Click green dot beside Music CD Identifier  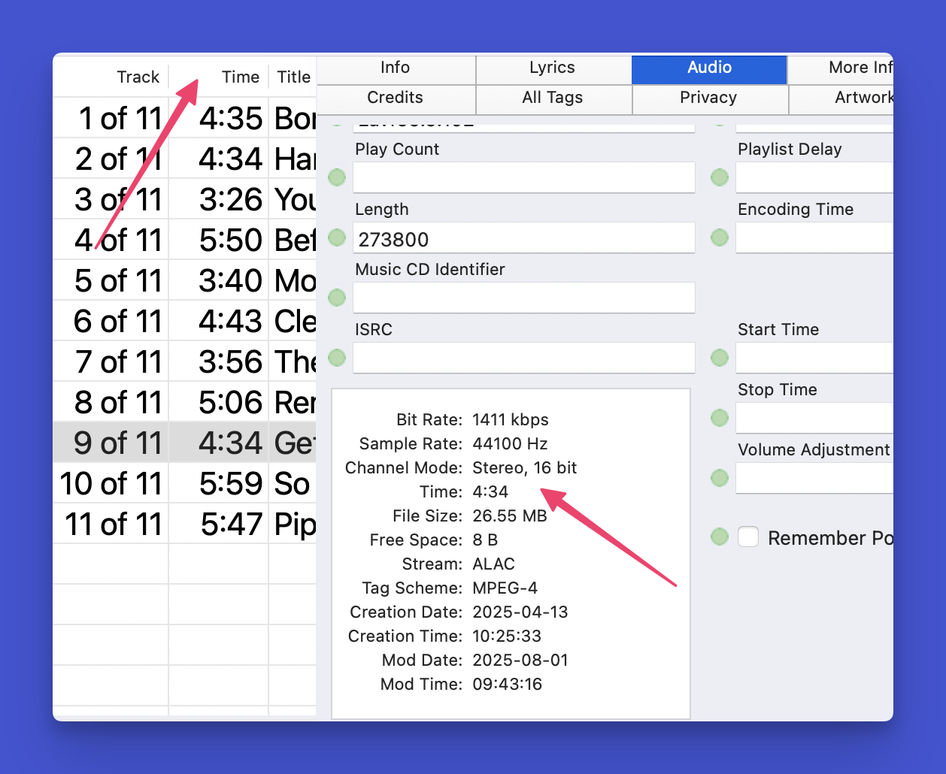(x=337, y=298)
